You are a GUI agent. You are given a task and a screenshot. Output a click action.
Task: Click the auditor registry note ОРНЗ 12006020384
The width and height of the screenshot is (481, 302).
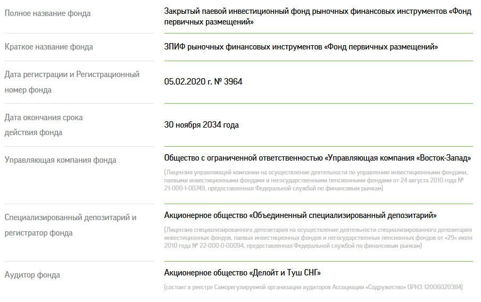click(x=313, y=287)
